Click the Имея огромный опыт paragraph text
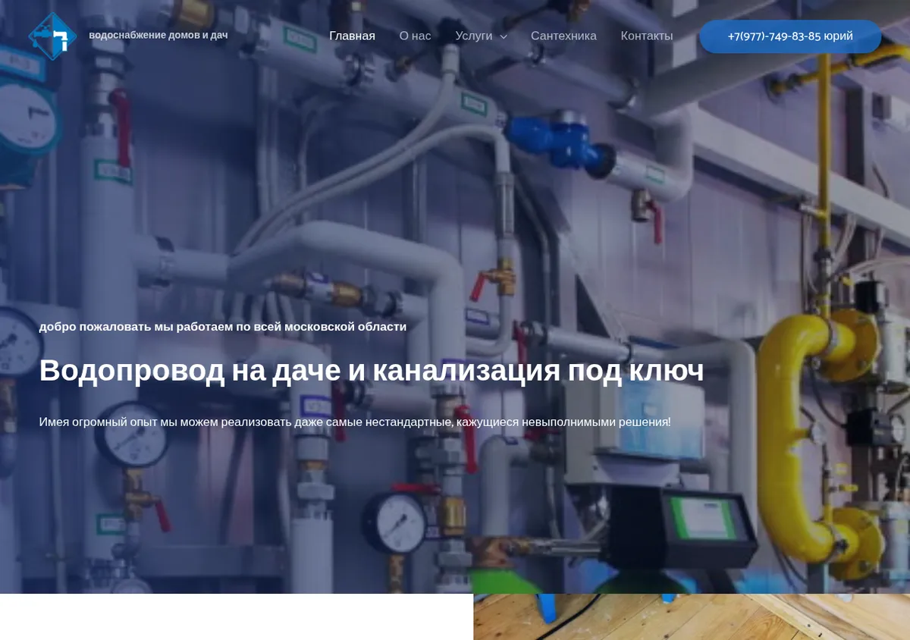 pyautogui.click(x=355, y=422)
